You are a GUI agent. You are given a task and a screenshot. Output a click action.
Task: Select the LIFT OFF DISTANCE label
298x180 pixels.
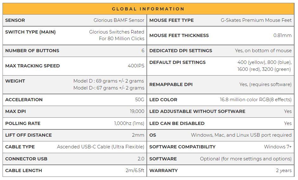click(x=29, y=135)
